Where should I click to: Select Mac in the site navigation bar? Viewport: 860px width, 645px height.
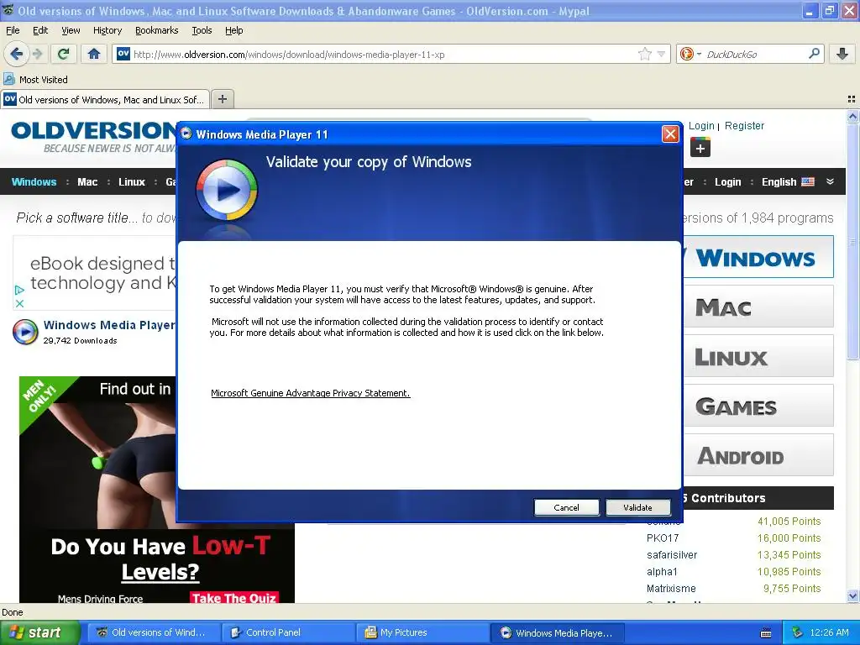coord(87,181)
